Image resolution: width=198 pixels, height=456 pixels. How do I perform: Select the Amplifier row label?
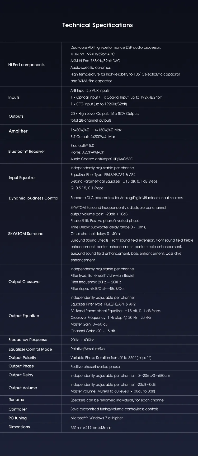click(x=18, y=131)
